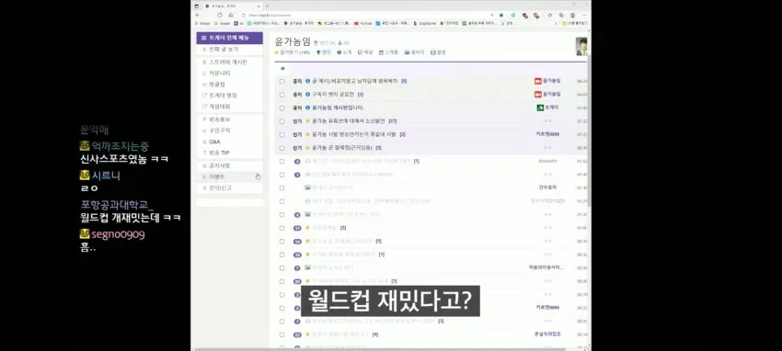This screenshot has height=351, width=782.
Task: Open 스트리머 게시판 in the sidebar
Action: coord(229,62)
